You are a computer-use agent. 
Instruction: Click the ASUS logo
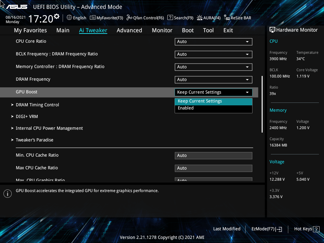click(16, 7)
